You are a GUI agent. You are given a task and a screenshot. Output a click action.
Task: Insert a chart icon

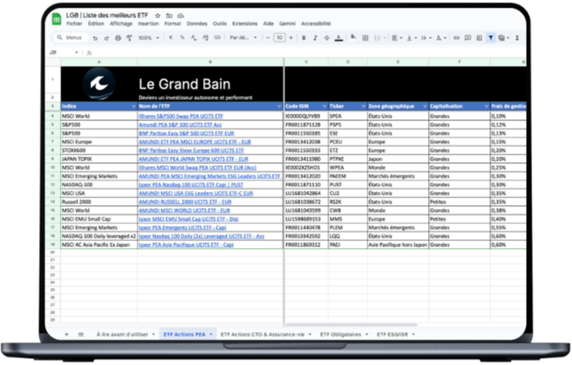(479, 37)
